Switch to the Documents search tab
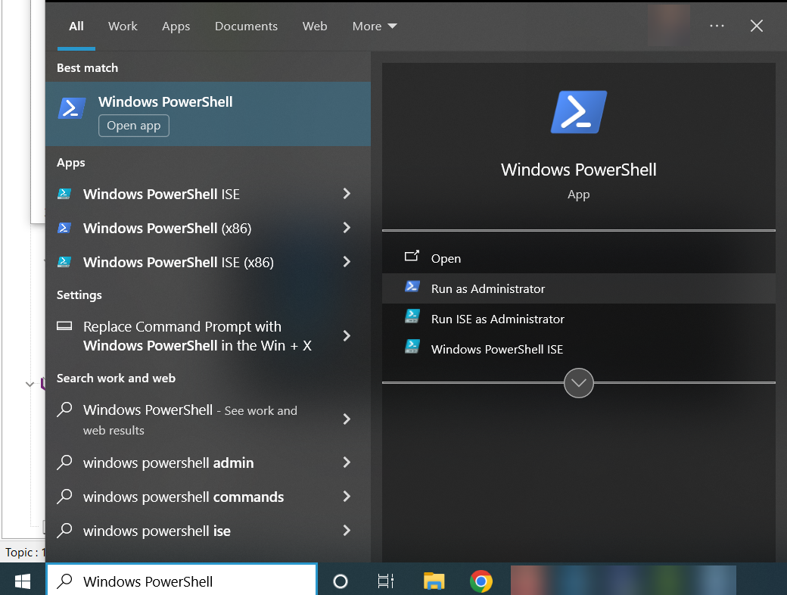The width and height of the screenshot is (787, 595). (246, 26)
